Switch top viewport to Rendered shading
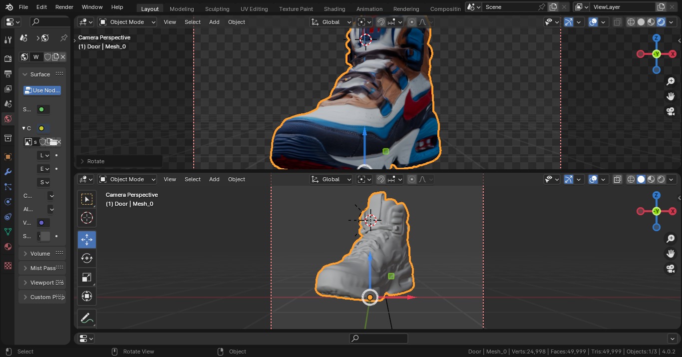This screenshot has width=682, height=357. [x=661, y=22]
